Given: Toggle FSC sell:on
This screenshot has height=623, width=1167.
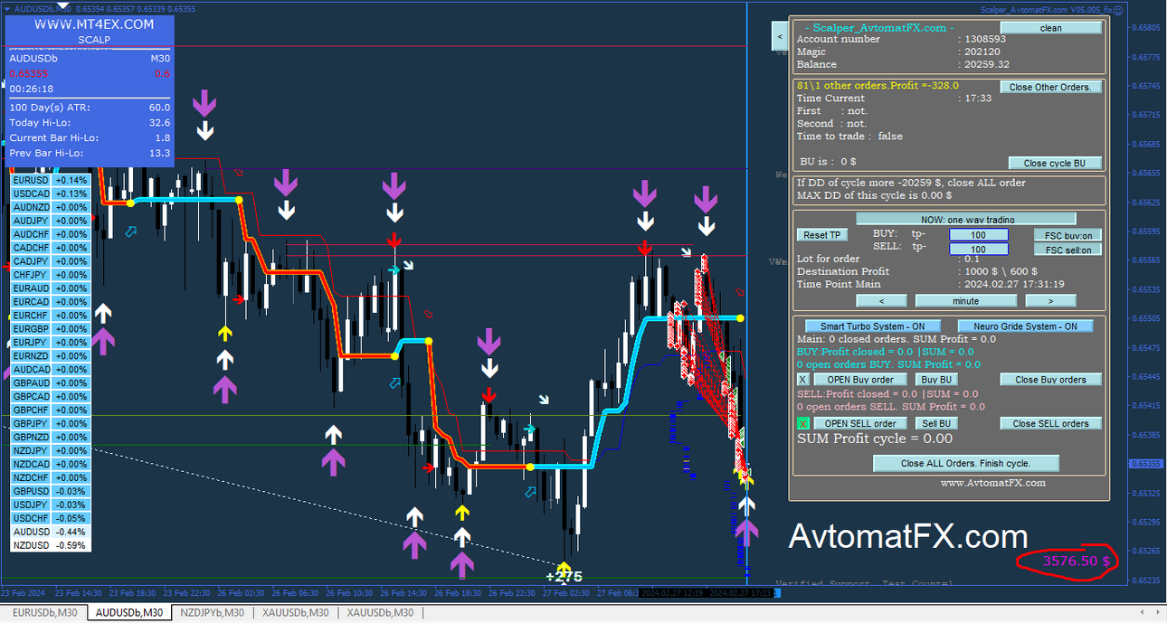Looking at the screenshot, I should pos(1067,250).
